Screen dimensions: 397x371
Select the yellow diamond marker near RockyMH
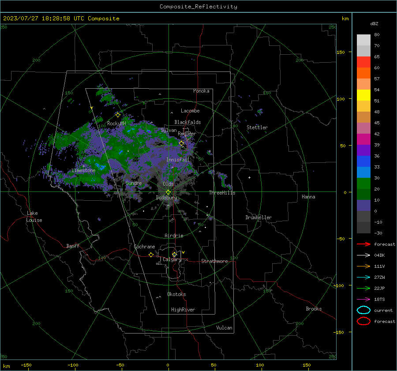tap(118, 115)
